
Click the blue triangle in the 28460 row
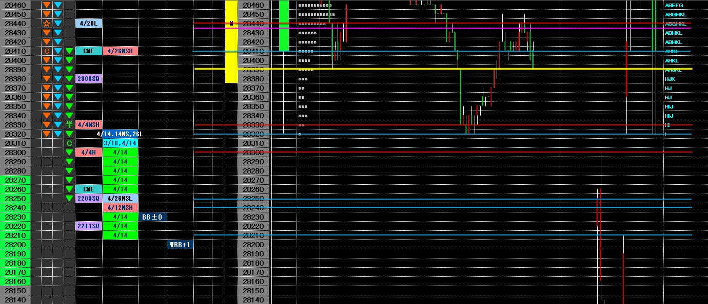(58, 5)
